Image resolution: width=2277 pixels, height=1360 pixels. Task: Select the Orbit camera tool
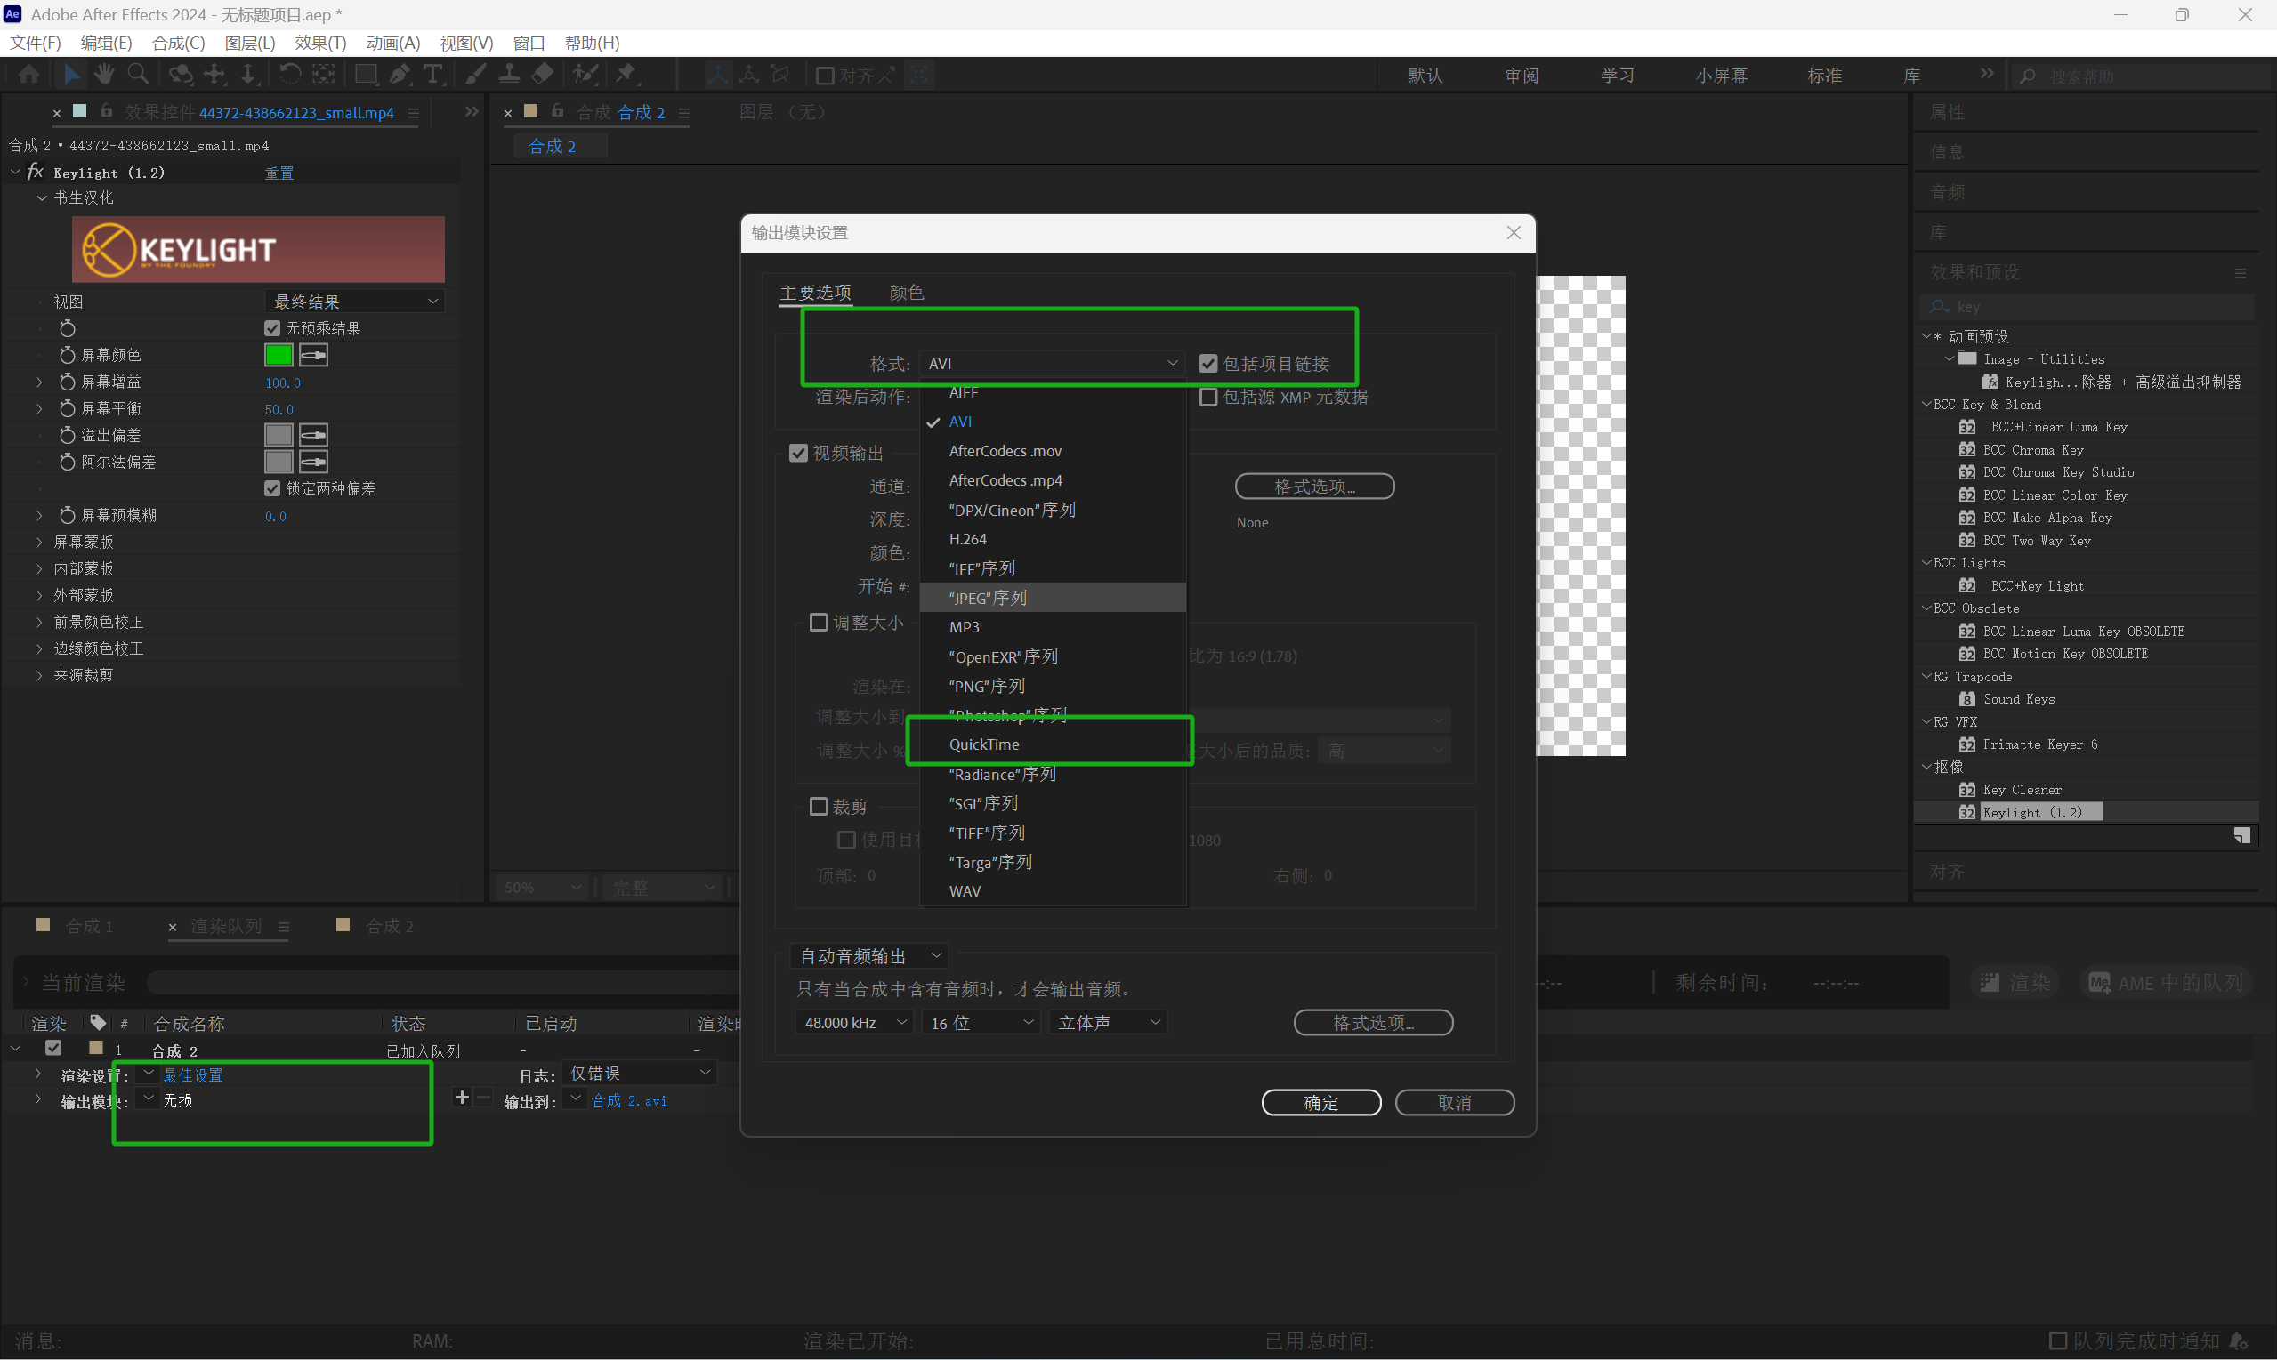(x=180, y=74)
